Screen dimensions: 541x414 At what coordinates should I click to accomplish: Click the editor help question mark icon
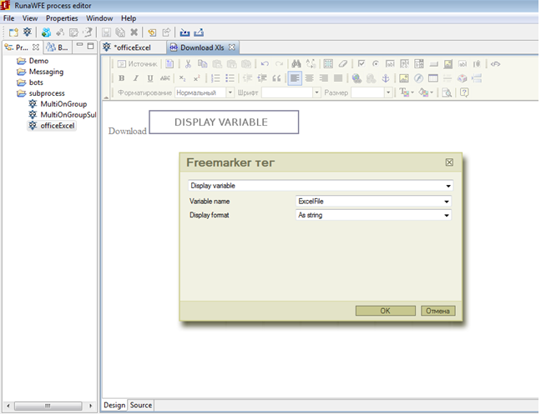click(x=464, y=92)
